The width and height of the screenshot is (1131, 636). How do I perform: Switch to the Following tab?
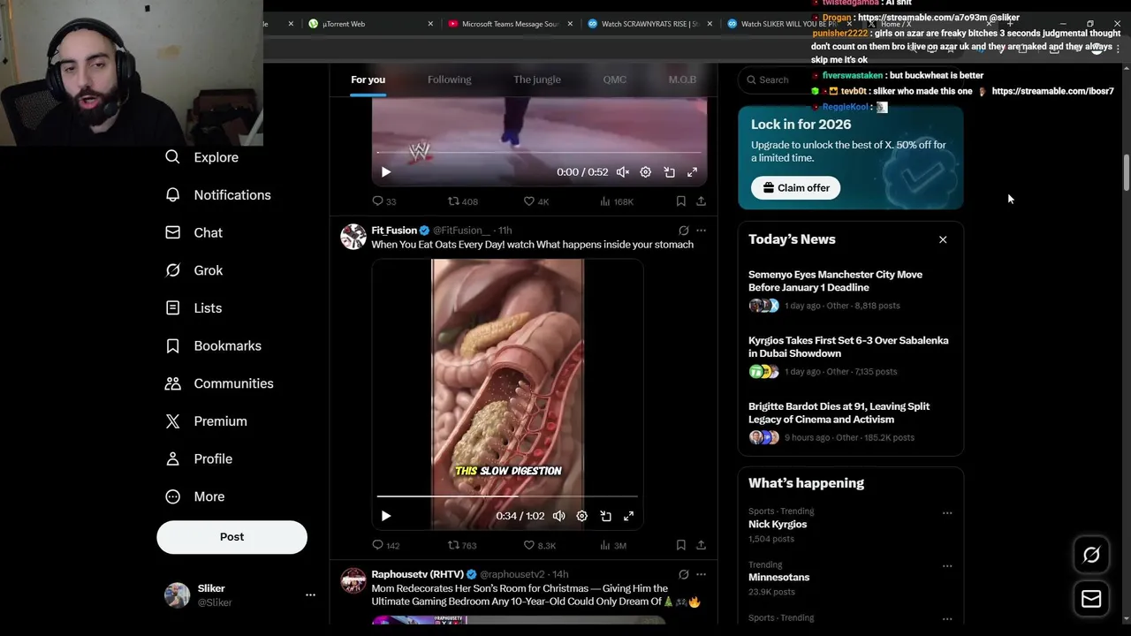click(x=449, y=79)
